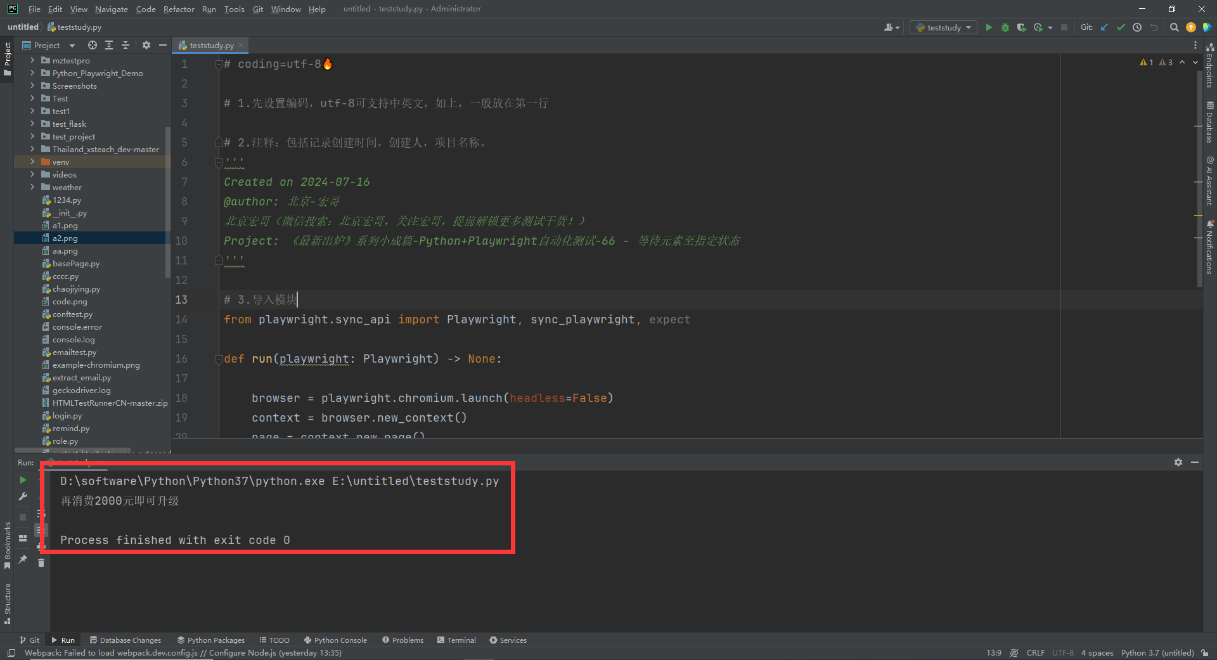The image size is (1217, 660).
Task: Toggle the Notifications side panel
Action: point(1210,247)
